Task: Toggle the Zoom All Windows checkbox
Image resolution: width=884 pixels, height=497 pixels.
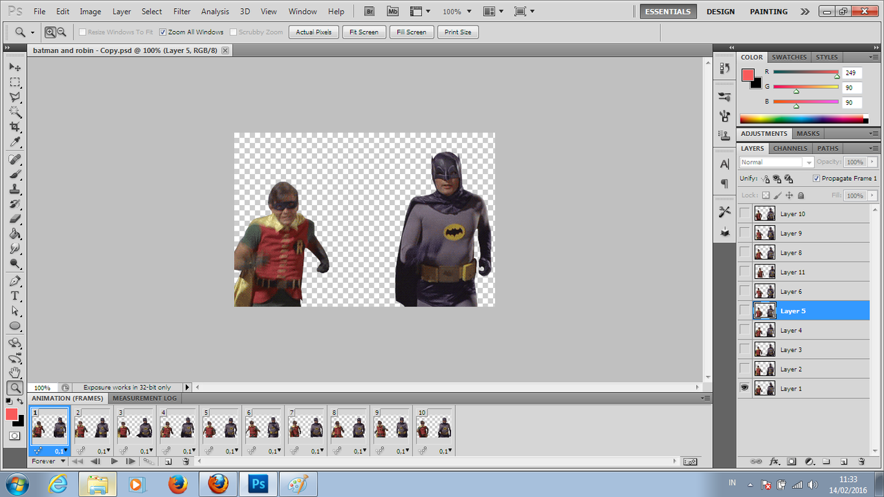Action: (x=163, y=32)
